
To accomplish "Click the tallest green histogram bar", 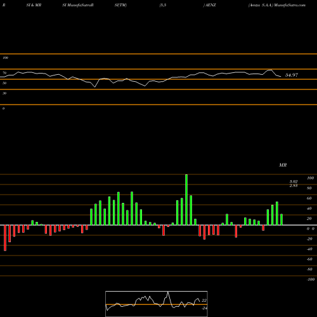I will (186, 200).
